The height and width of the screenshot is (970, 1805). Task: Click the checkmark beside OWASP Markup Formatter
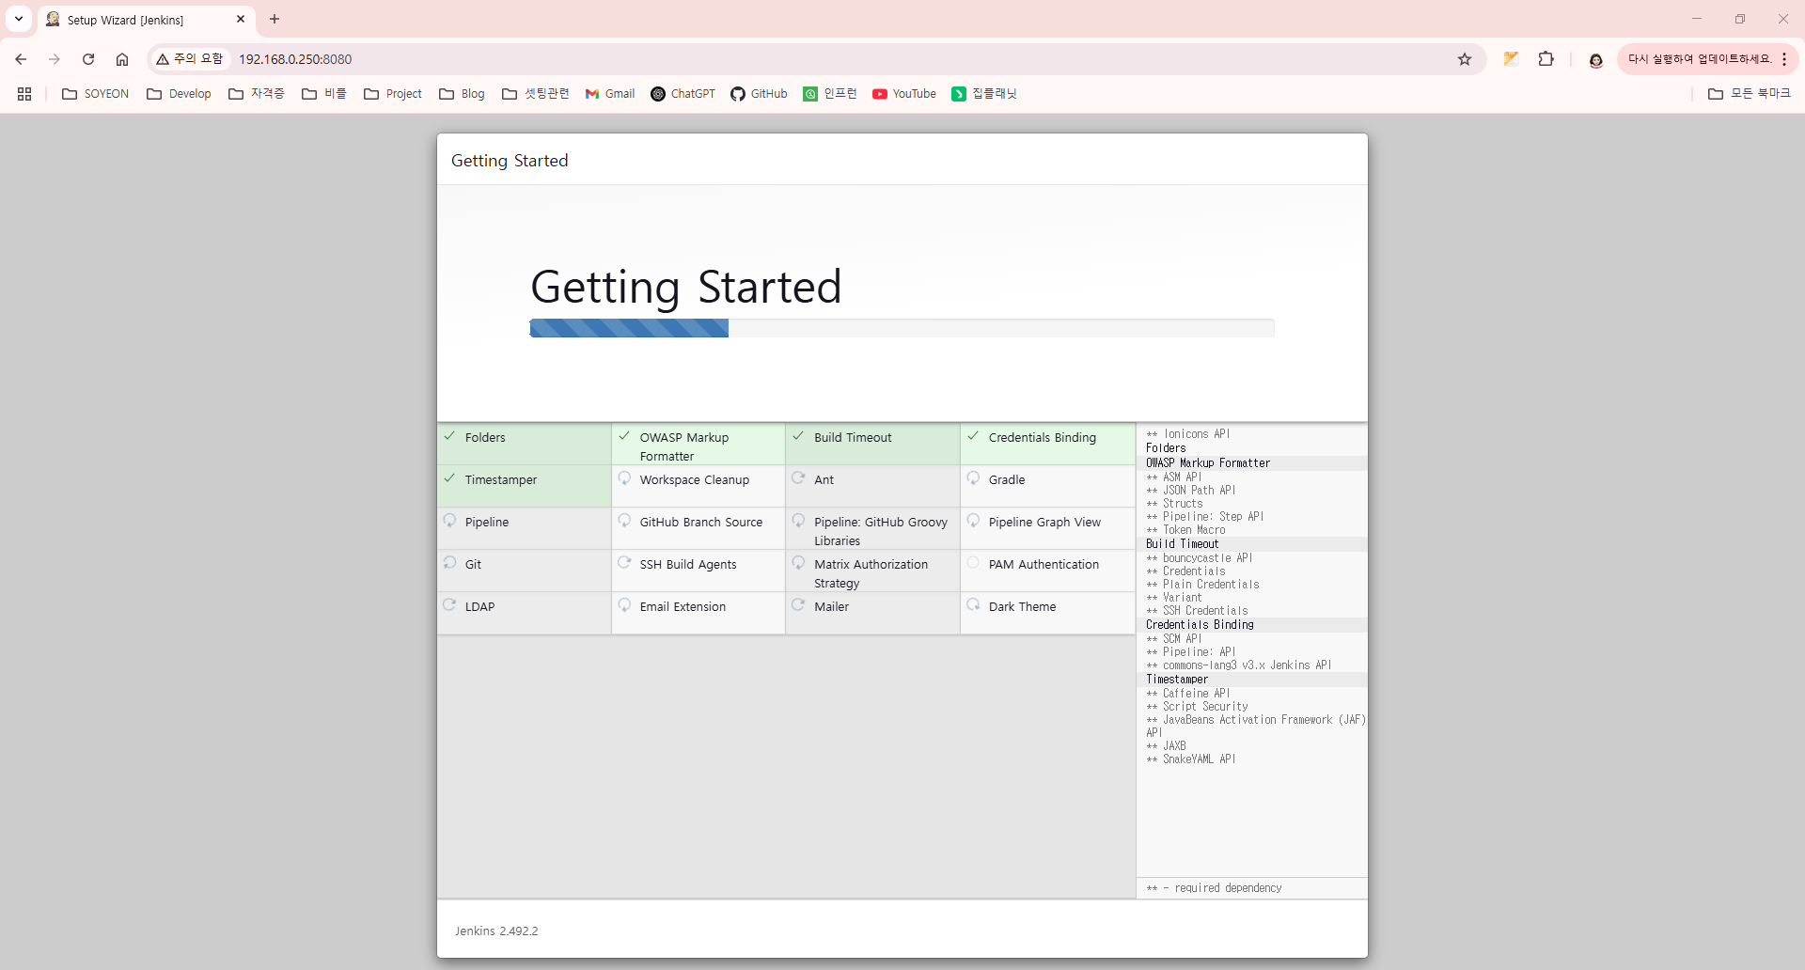click(x=624, y=436)
